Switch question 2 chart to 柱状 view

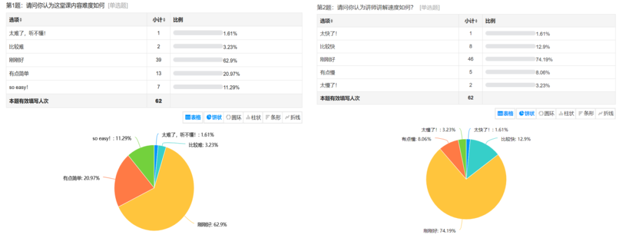pyautogui.click(x=565, y=114)
